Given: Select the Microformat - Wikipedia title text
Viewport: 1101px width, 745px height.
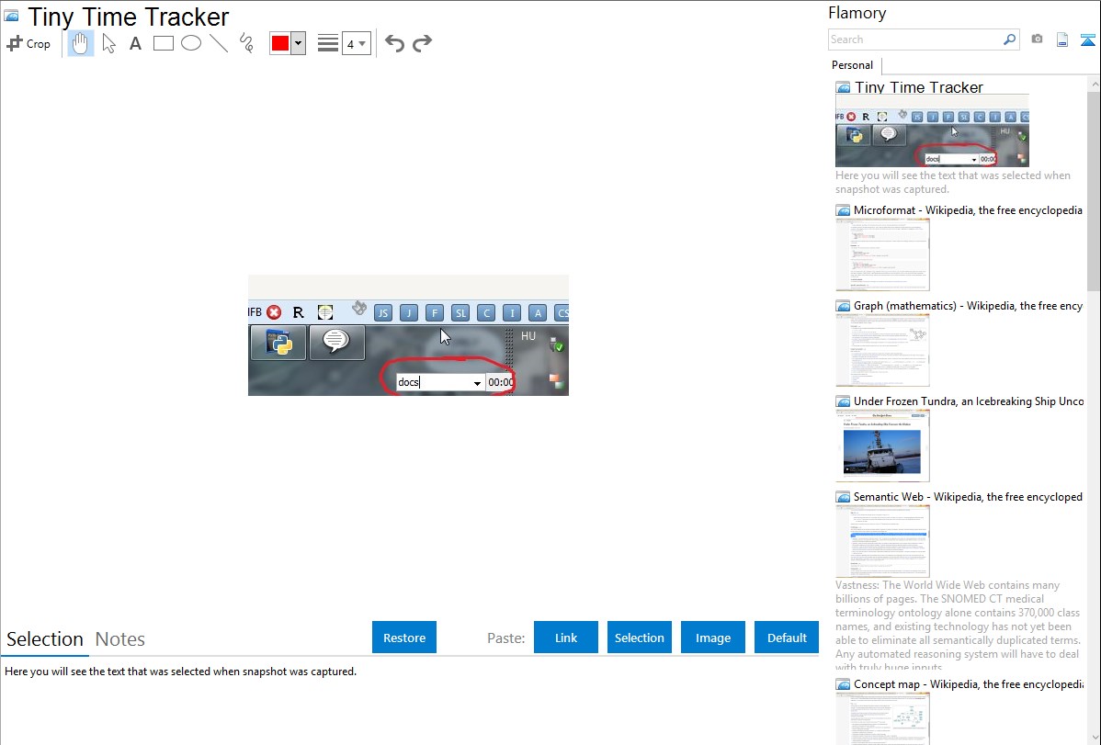Looking at the screenshot, I should 969,210.
